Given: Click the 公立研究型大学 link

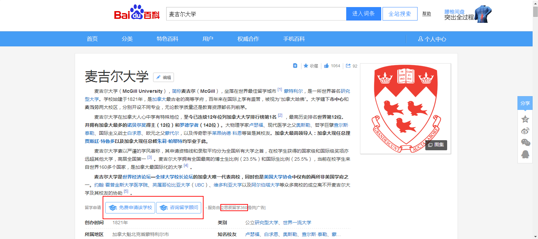Looking at the screenshot, I should (262, 223).
